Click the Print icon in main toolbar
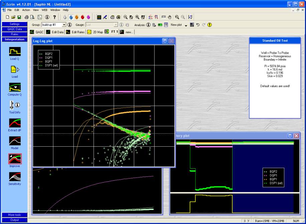Screen dimensions: 306x224 pyautogui.click(x=27, y=17)
